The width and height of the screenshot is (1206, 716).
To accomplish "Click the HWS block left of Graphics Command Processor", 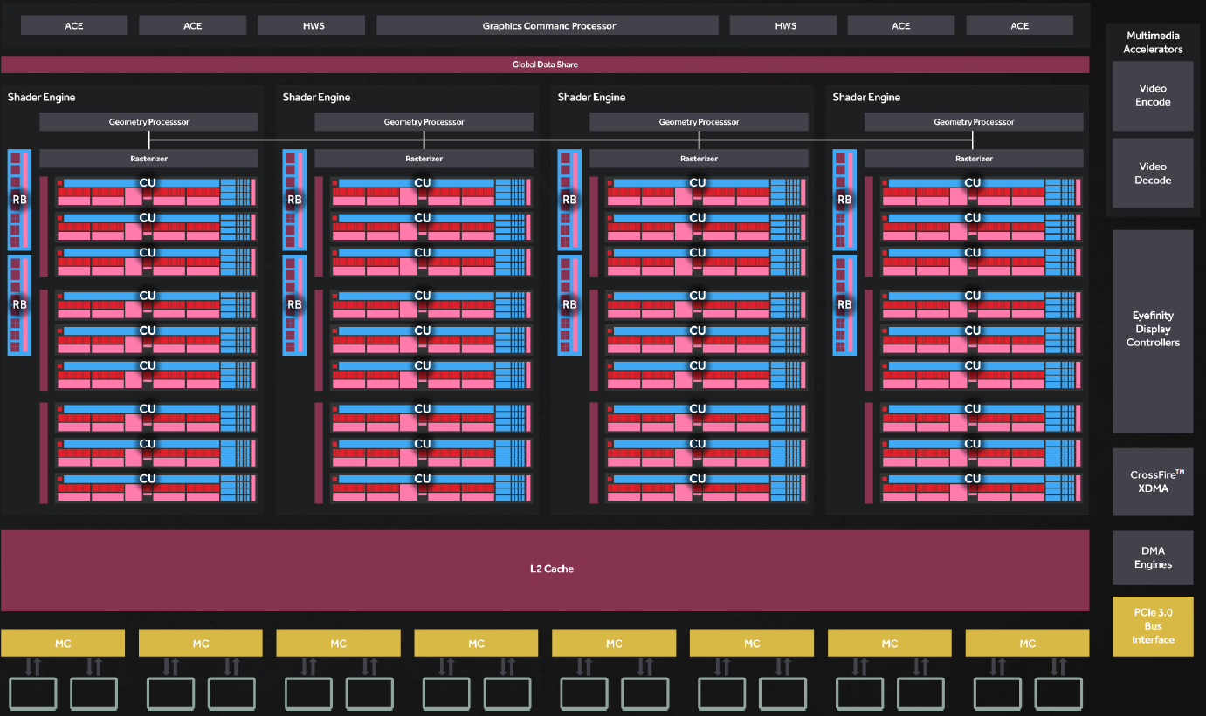I will click(314, 25).
